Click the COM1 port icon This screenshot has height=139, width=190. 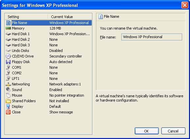pos(8,67)
